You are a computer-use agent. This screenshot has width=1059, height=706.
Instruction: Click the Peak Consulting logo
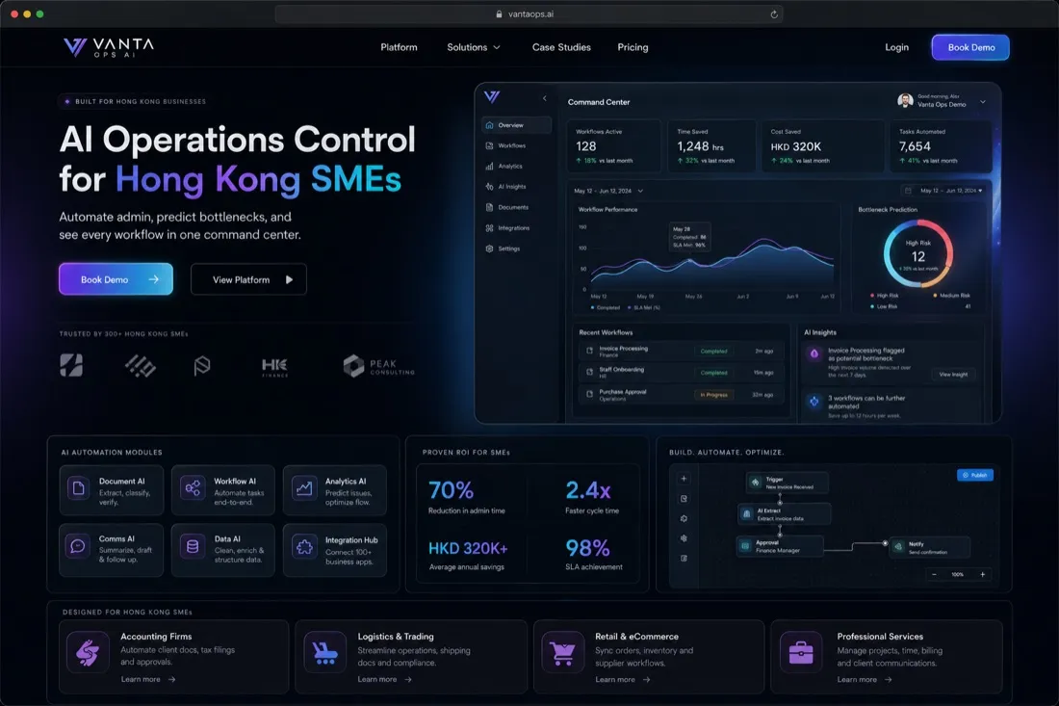coord(379,366)
